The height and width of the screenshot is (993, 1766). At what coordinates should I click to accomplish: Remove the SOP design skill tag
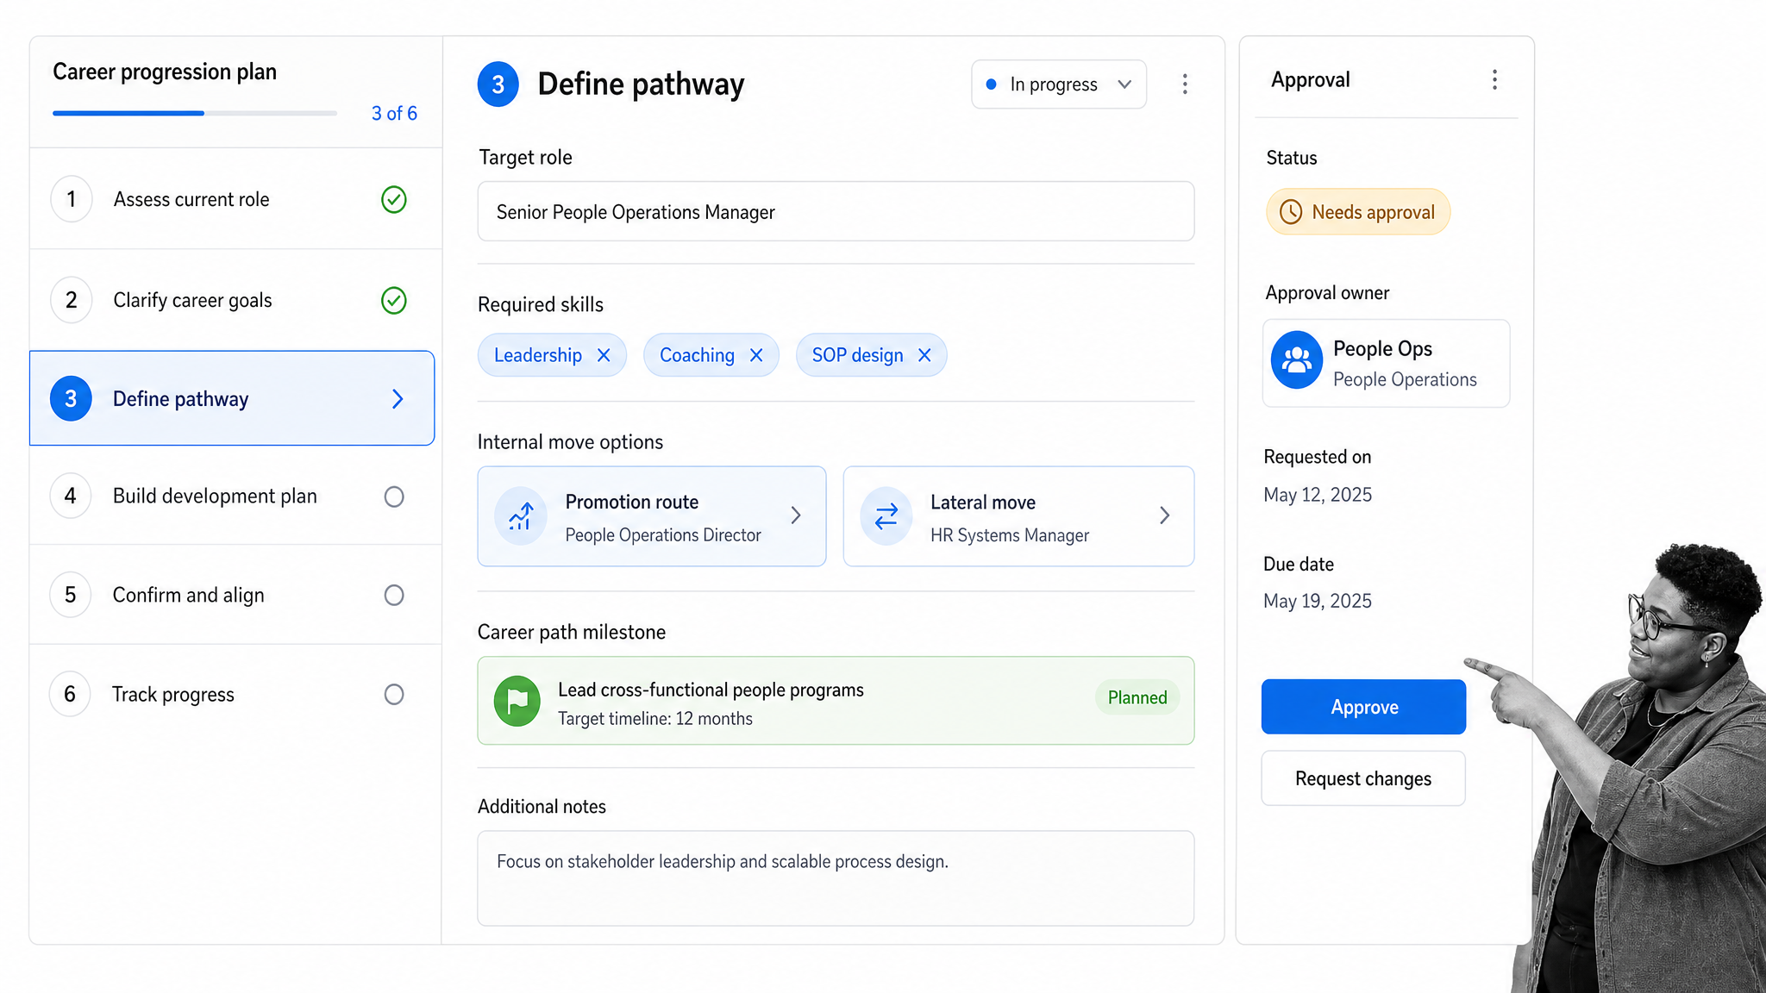pyautogui.click(x=924, y=355)
